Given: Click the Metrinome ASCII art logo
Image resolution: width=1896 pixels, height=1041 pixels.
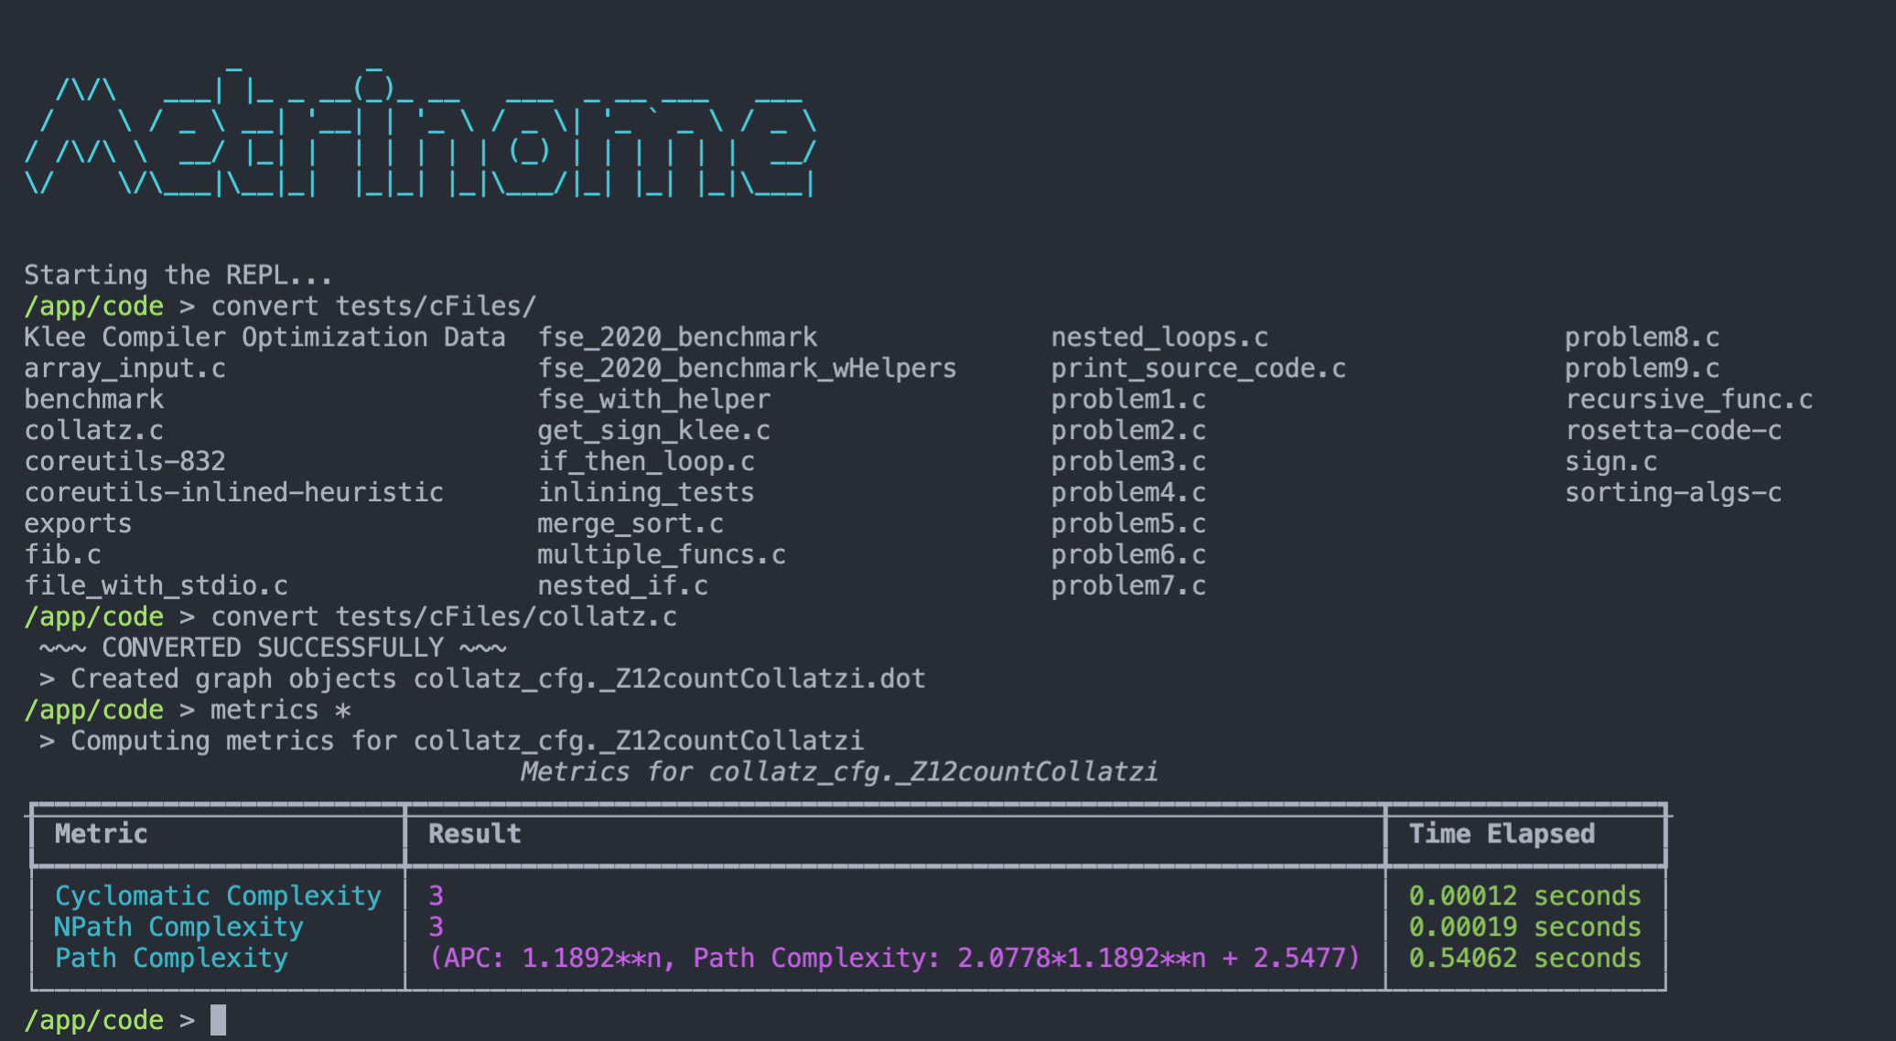Looking at the screenshot, I should [x=419, y=137].
